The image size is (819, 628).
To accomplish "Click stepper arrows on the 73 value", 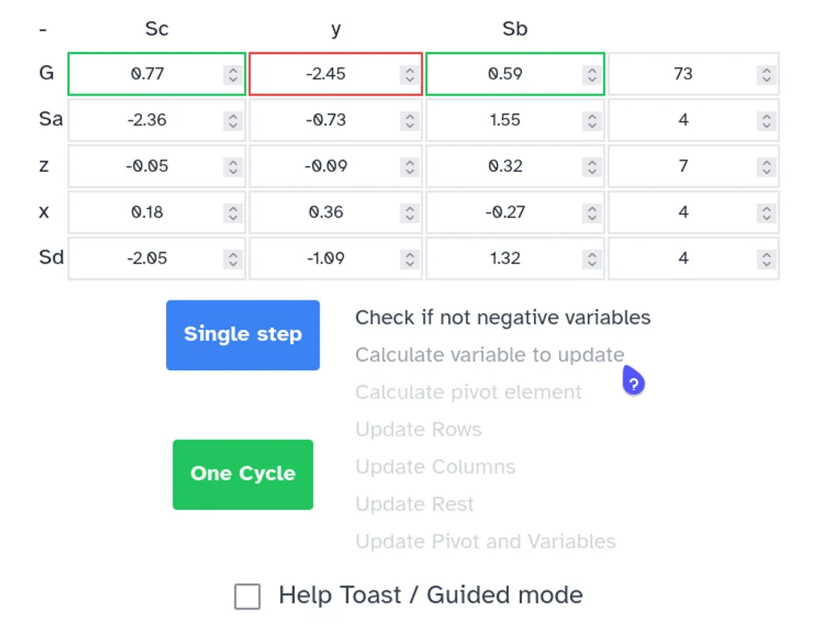I will 766,75.
